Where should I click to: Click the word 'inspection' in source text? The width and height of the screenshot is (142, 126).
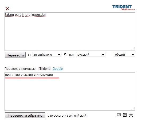(x=39, y=15)
